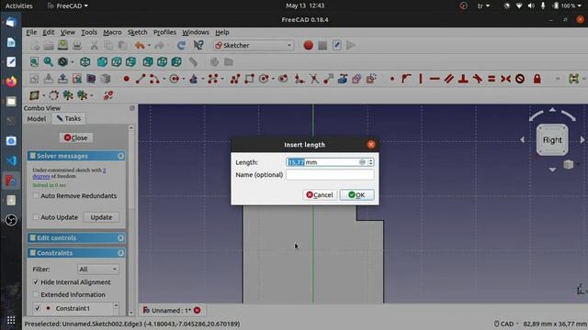Open the arc tool dropdown arrow

coord(164,79)
